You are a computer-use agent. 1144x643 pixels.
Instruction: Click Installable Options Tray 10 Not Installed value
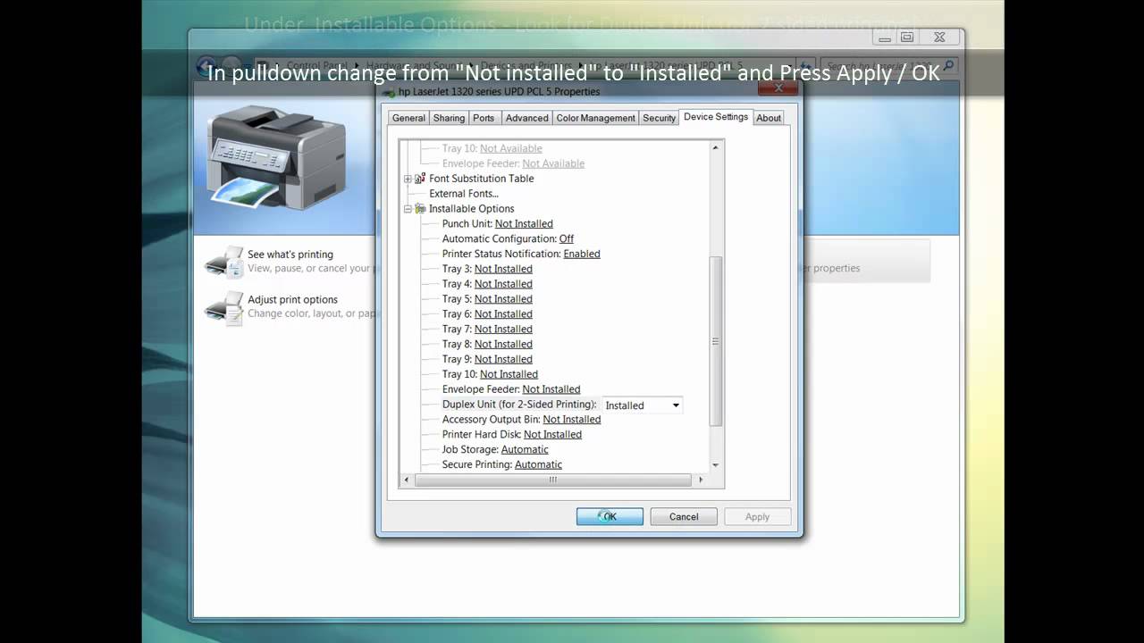tap(509, 374)
